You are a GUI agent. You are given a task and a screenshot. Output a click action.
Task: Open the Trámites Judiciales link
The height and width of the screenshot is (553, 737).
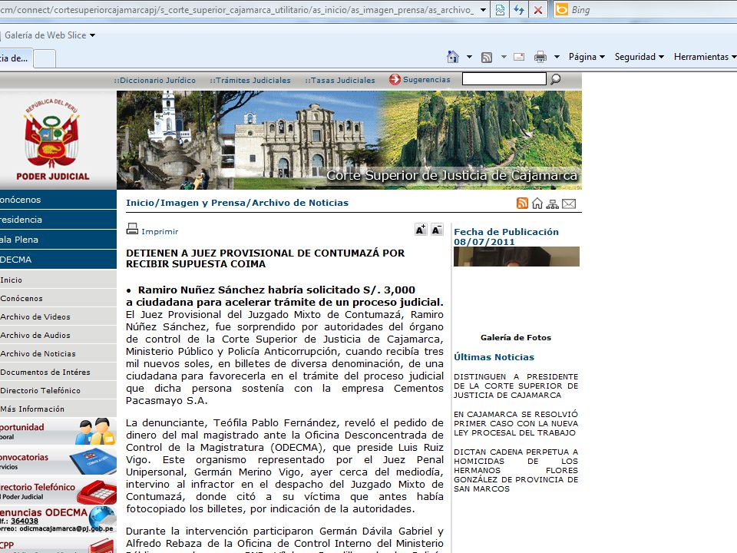point(250,81)
